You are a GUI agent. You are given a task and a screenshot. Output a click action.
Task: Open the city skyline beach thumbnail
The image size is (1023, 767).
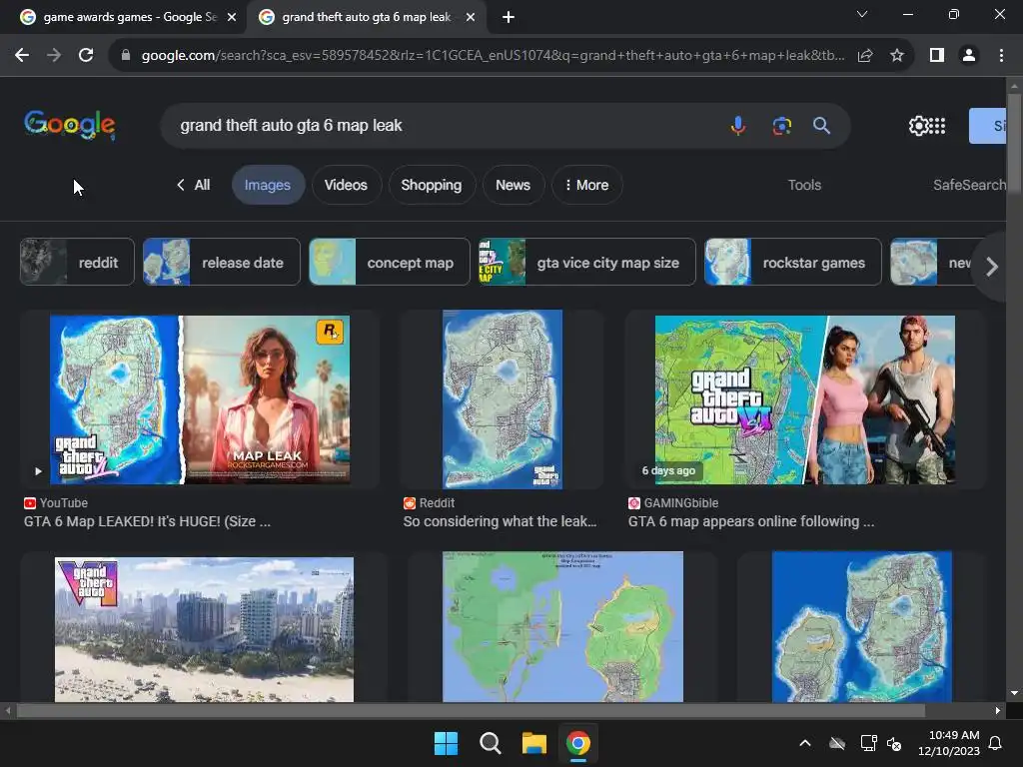click(x=204, y=629)
